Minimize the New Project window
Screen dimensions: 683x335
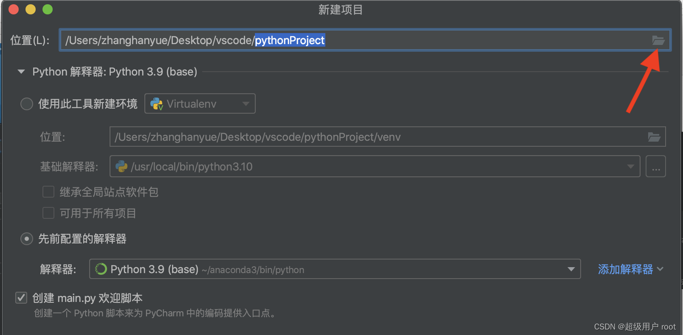click(x=31, y=9)
